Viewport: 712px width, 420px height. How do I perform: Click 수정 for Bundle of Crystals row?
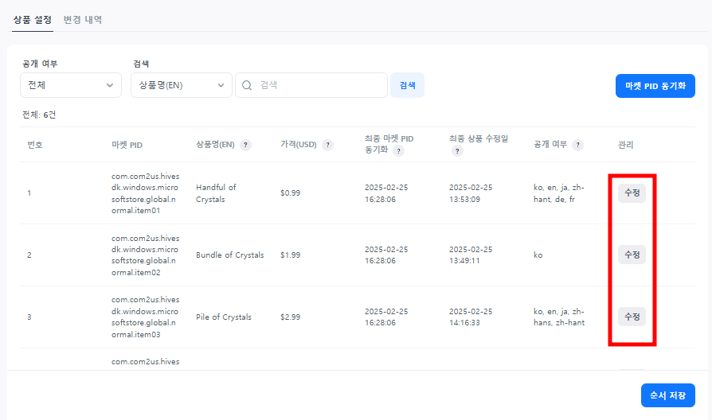632,255
